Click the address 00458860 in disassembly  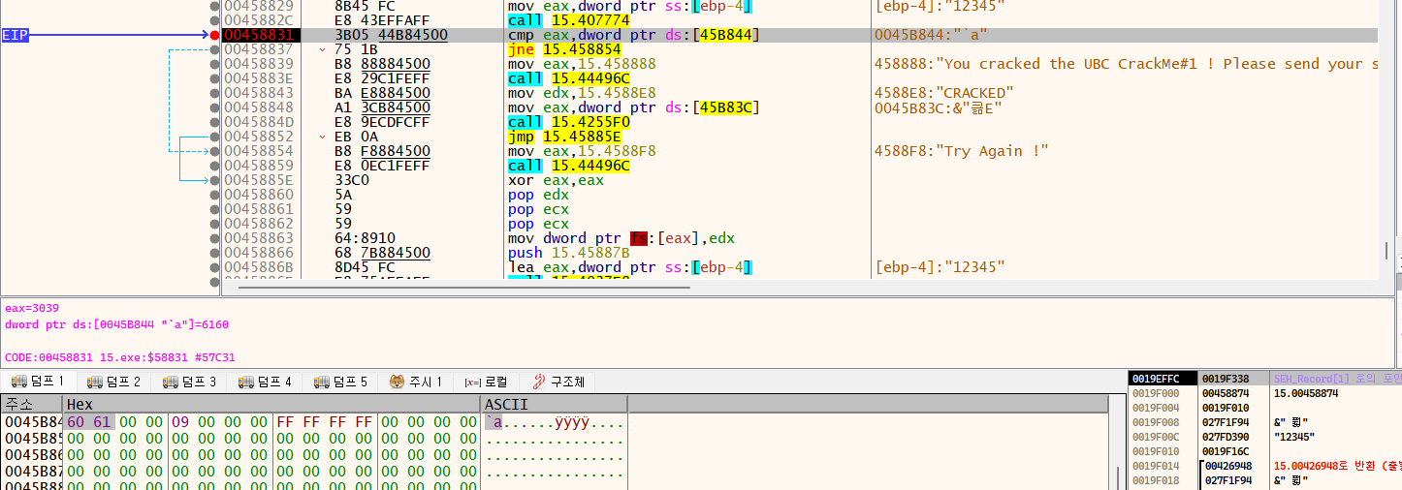[258, 195]
